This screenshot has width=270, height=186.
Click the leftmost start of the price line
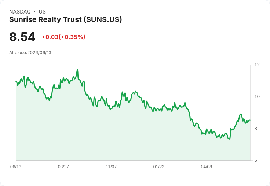tap(16, 81)
